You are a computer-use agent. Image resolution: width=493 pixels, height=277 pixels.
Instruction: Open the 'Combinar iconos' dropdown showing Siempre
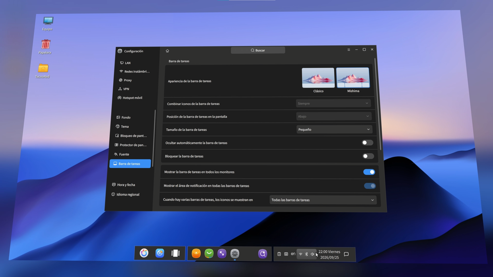[x=333, y=103]
